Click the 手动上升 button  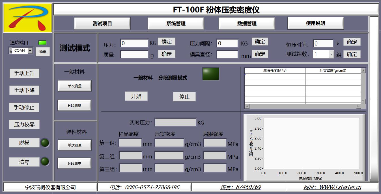click(x=24, y=73)
